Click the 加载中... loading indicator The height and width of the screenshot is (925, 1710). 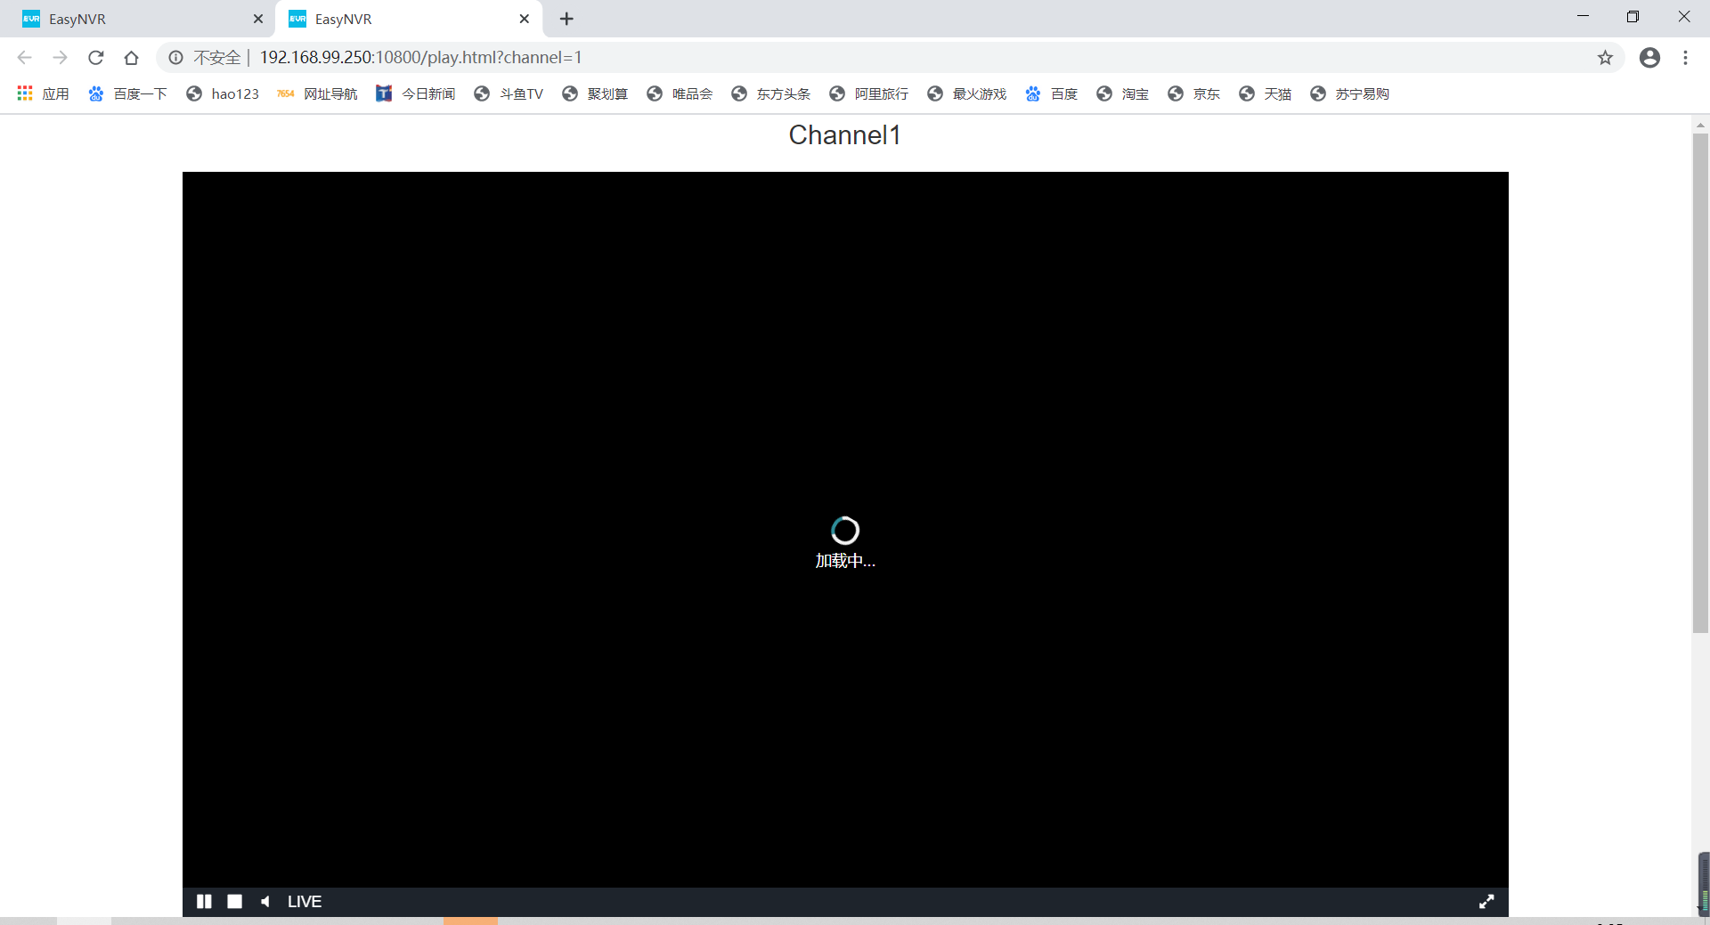pyautogui.click(x=845, y=543)
